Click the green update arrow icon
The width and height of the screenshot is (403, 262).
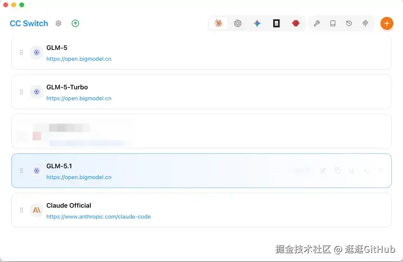pyautogui.click(x=75, y=23)
